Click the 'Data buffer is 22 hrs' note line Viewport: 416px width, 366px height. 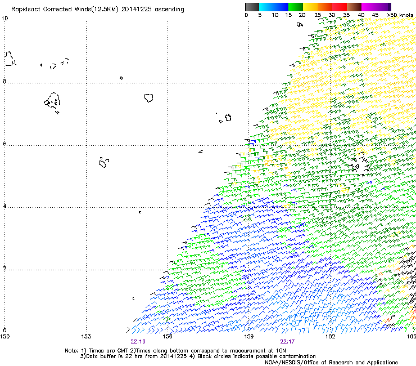(x=198, y=356)
